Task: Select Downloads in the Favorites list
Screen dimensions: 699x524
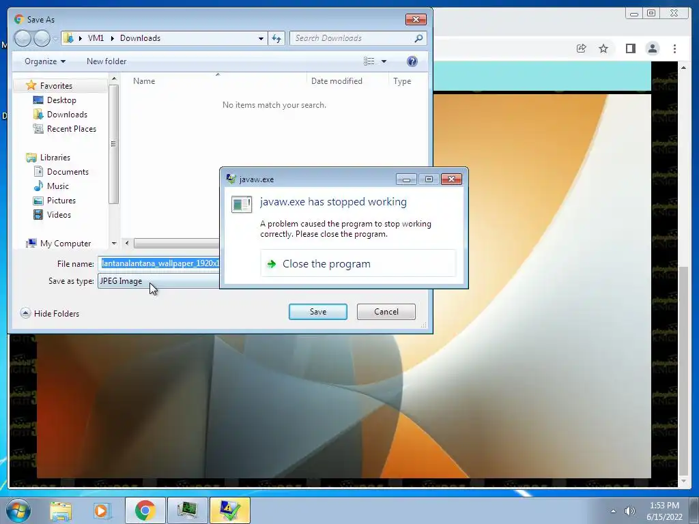Action: [x=67, y=115]
